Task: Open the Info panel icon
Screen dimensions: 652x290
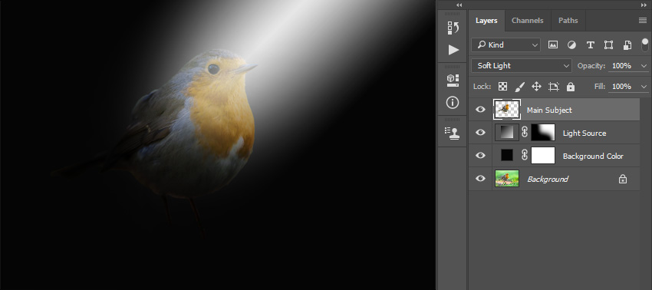Action: 453,102
